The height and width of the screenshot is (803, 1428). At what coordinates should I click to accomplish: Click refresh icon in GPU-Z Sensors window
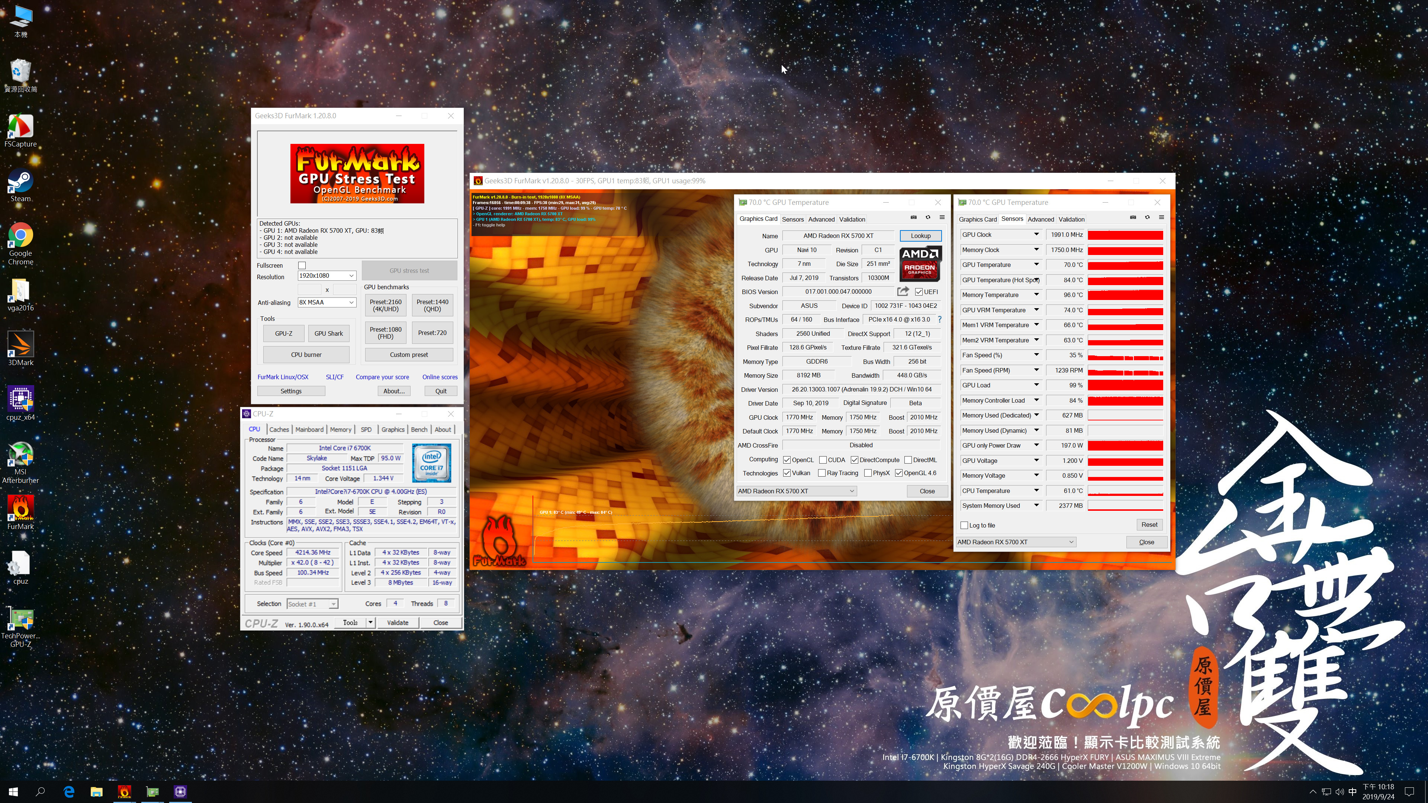[1147, 217]
